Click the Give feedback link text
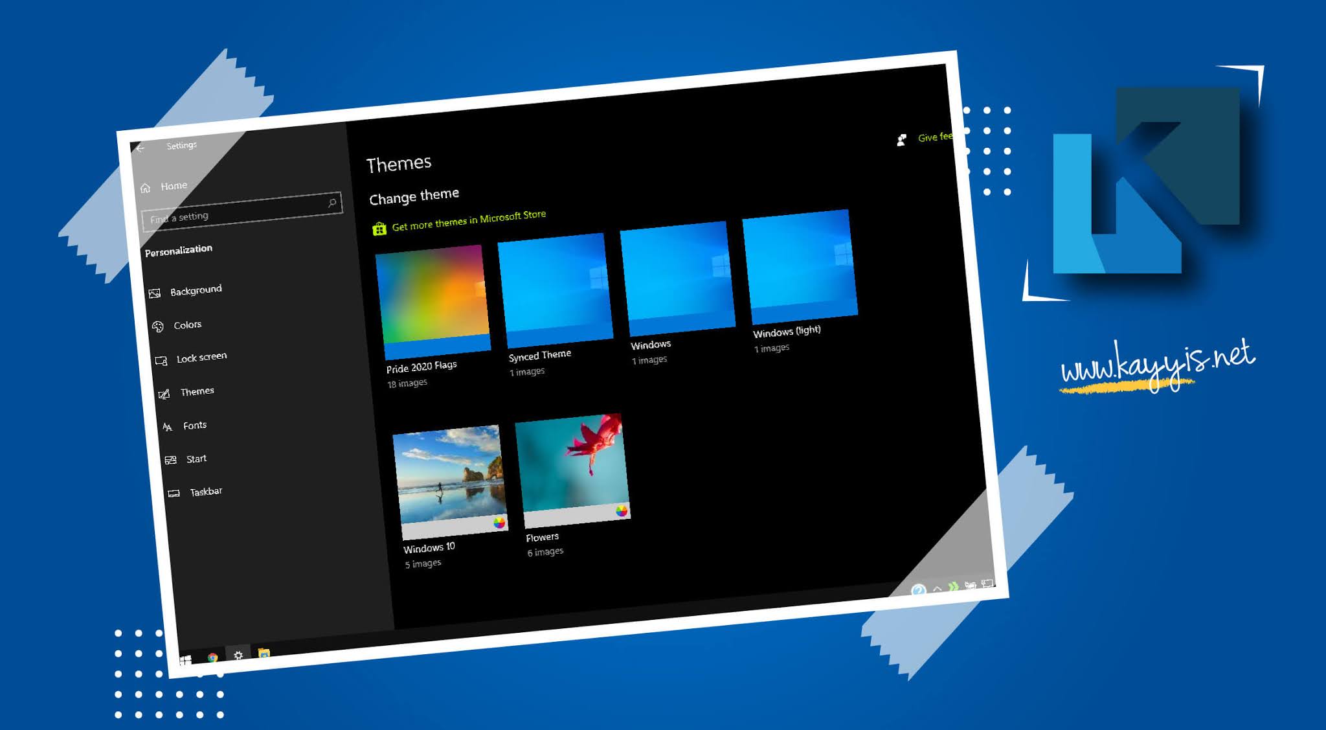This screenshot has width=1326, height=730. 935,137
